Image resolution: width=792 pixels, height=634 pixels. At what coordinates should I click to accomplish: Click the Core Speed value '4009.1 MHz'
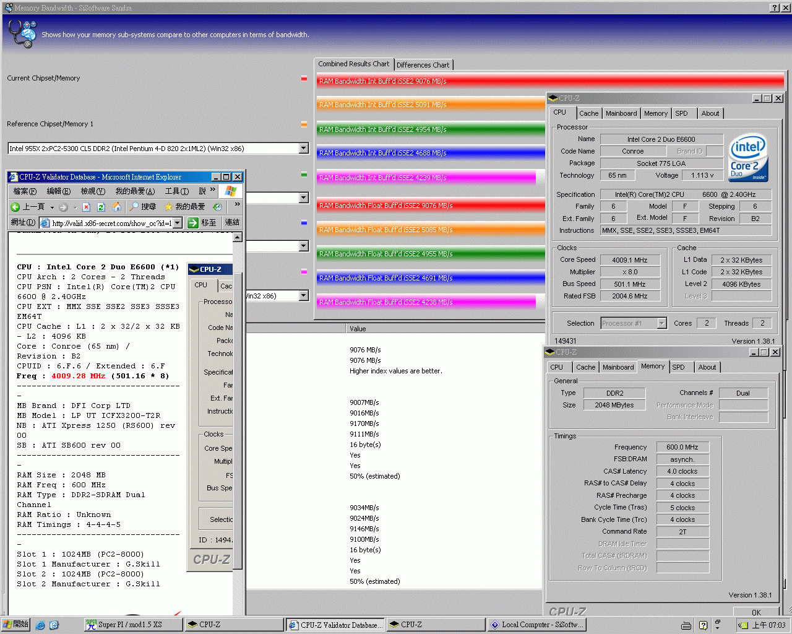tap(630, 260)
